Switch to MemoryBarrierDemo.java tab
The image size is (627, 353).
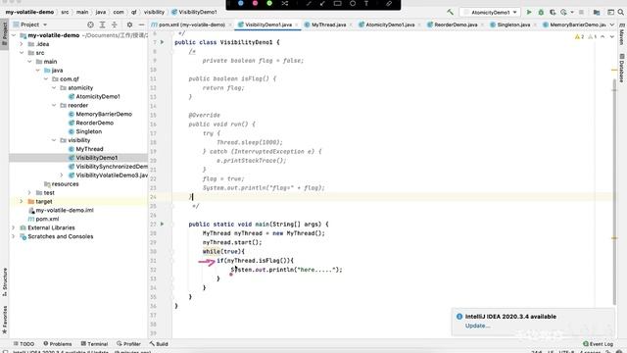coord(574,25)
